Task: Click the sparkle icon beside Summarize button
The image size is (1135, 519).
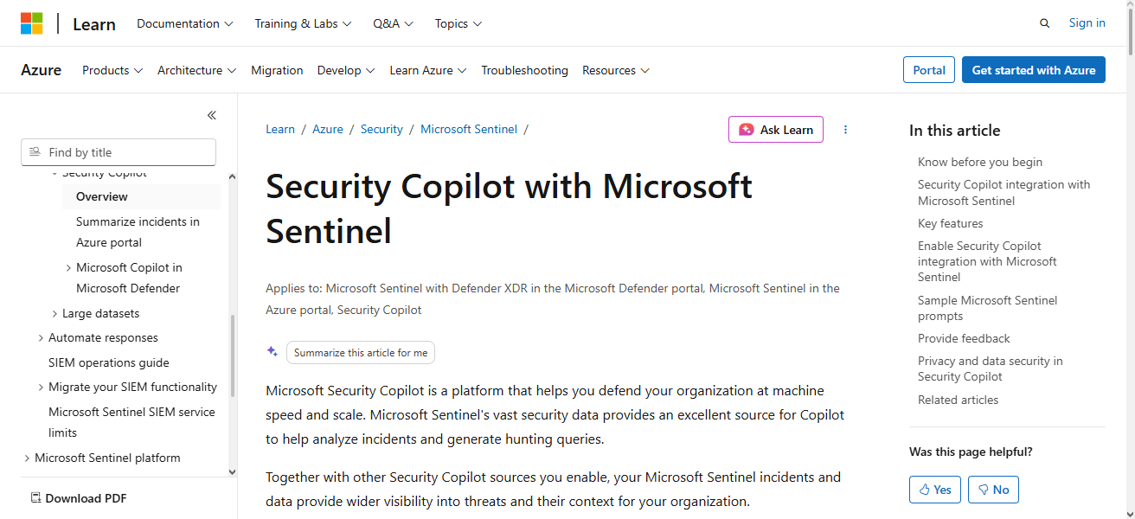Action: (x=272, y=351)
